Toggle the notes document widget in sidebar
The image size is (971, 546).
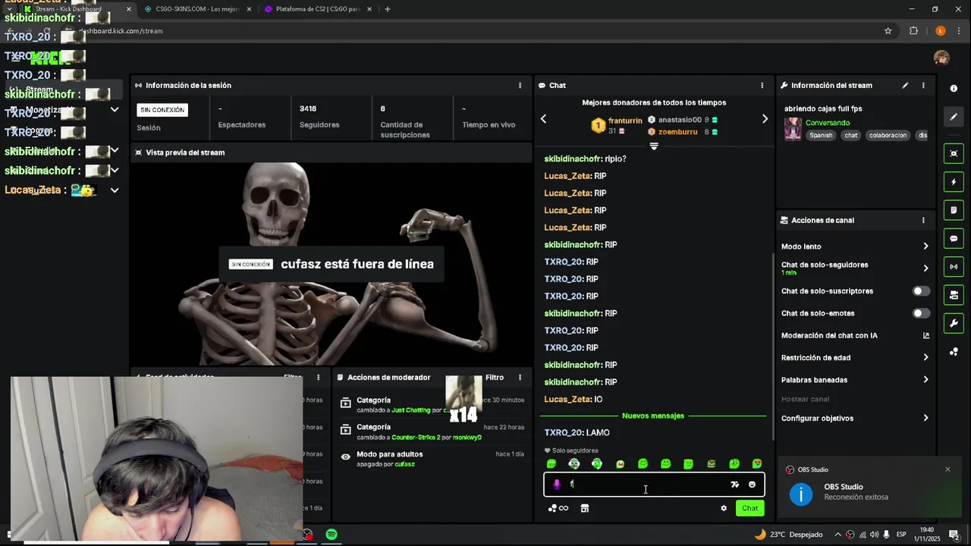(954, 210)
